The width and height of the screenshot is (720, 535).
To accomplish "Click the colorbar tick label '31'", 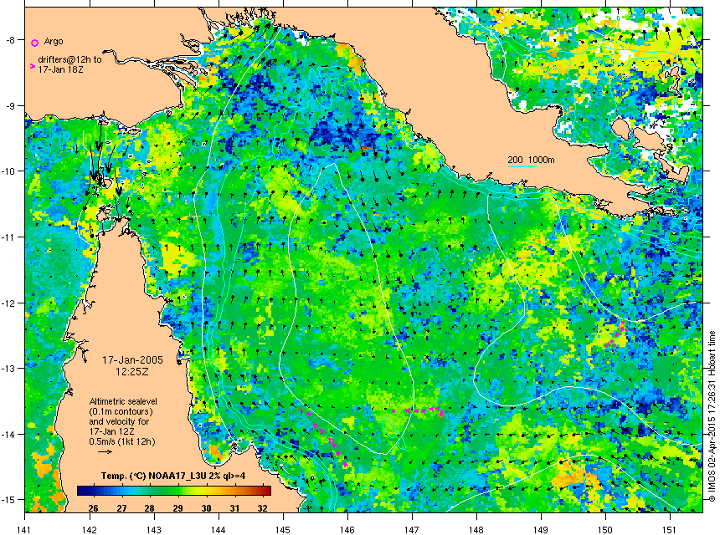I will click(x=234, y=508).
